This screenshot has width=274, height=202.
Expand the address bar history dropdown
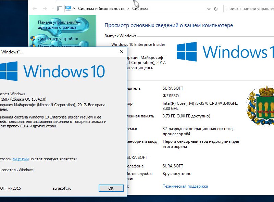209,9
